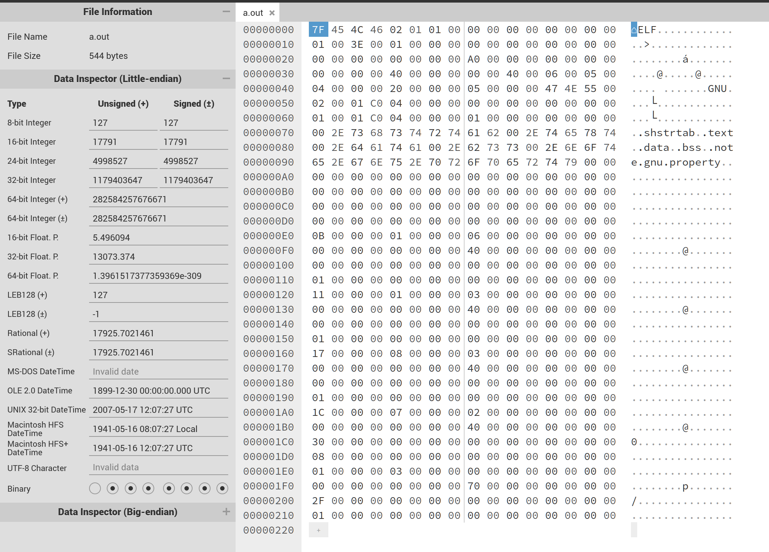
Task: Select the highlighted 7F byte
Action: point(318,29)
